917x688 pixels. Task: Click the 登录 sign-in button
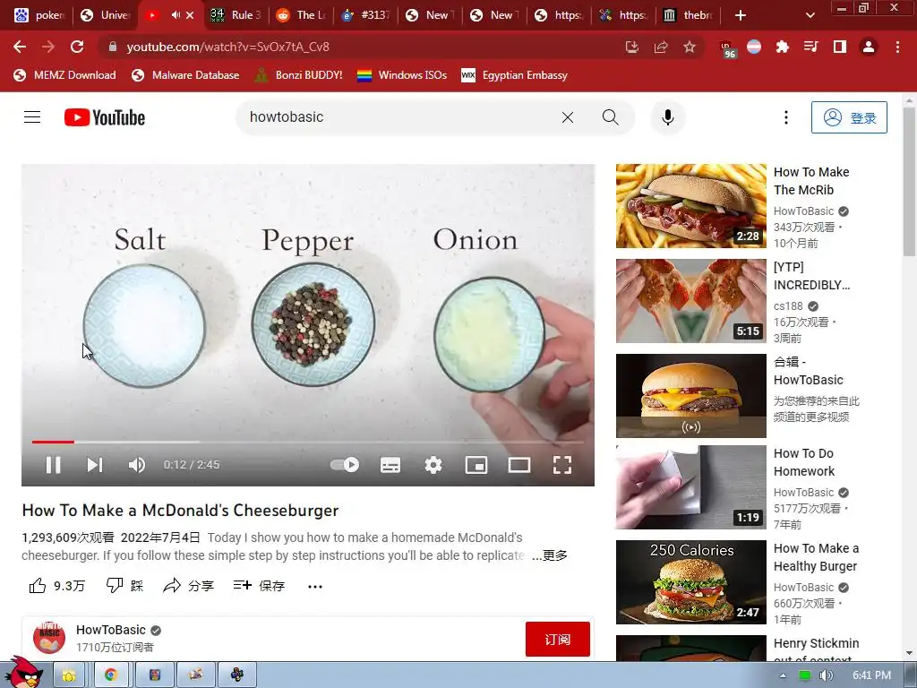point(849,117)
